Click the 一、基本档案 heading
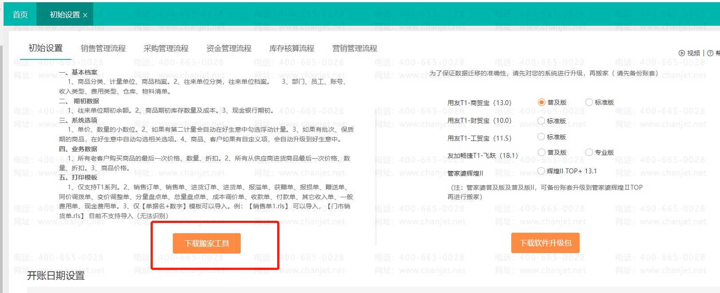This screenshot has height=293, width=720. tap(78, 72)
